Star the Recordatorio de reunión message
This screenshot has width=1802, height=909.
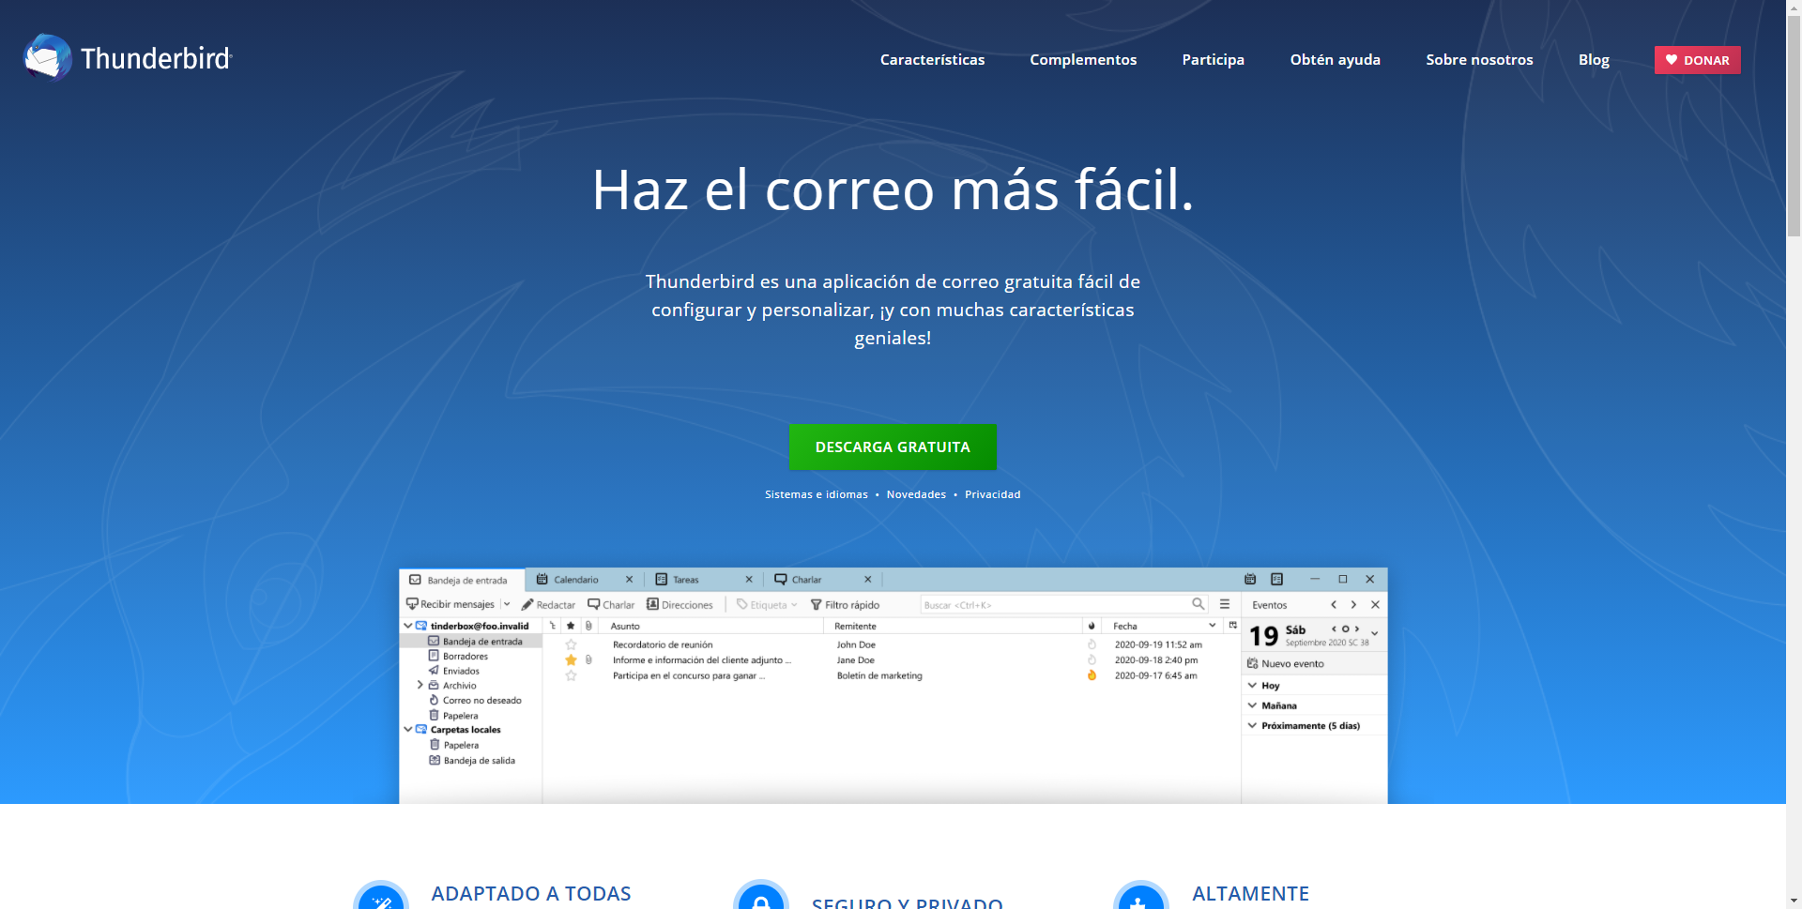[x=571, y=644]
